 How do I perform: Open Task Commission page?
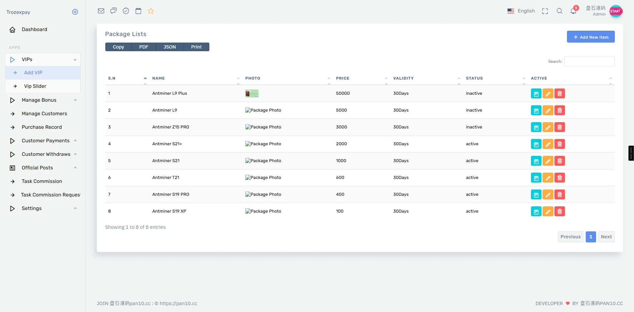[x=43, y=181]
